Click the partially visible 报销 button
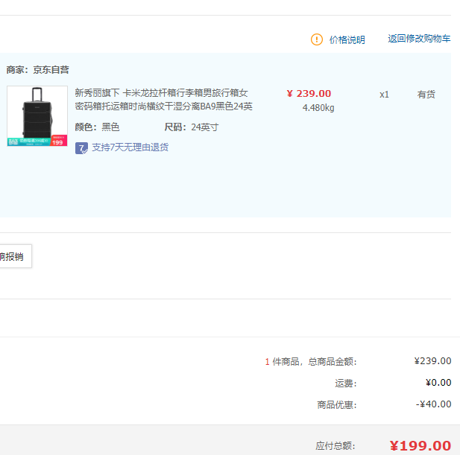This screenshot has width=460, height=455. click(16, 256)
